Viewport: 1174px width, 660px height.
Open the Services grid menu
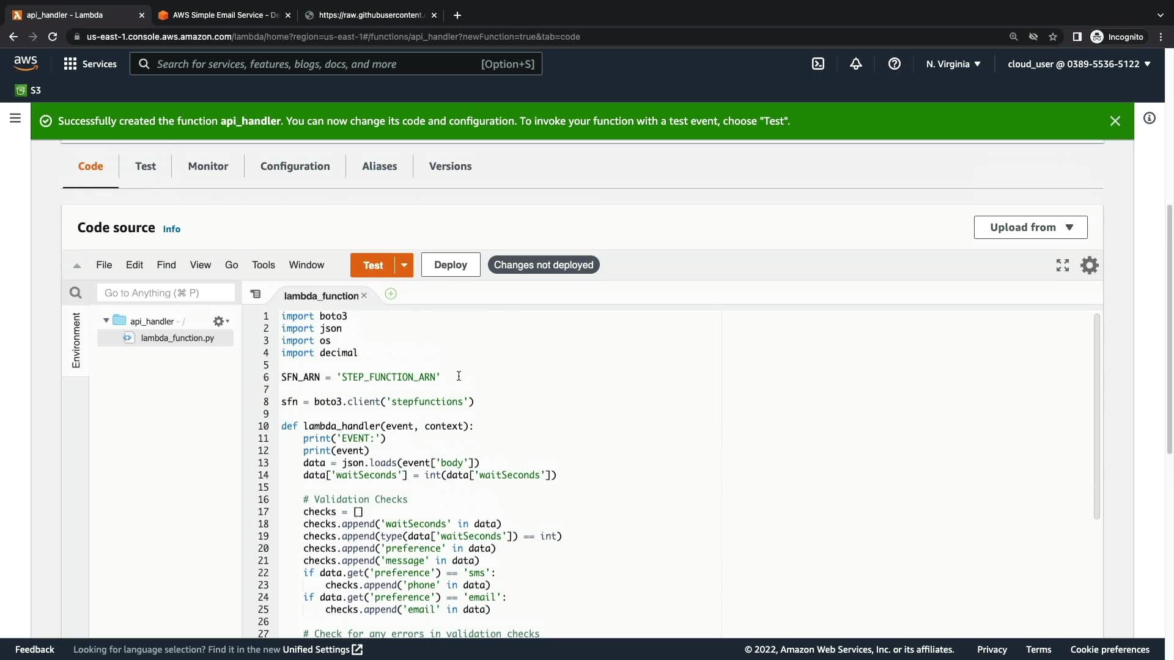coord(90,64)
